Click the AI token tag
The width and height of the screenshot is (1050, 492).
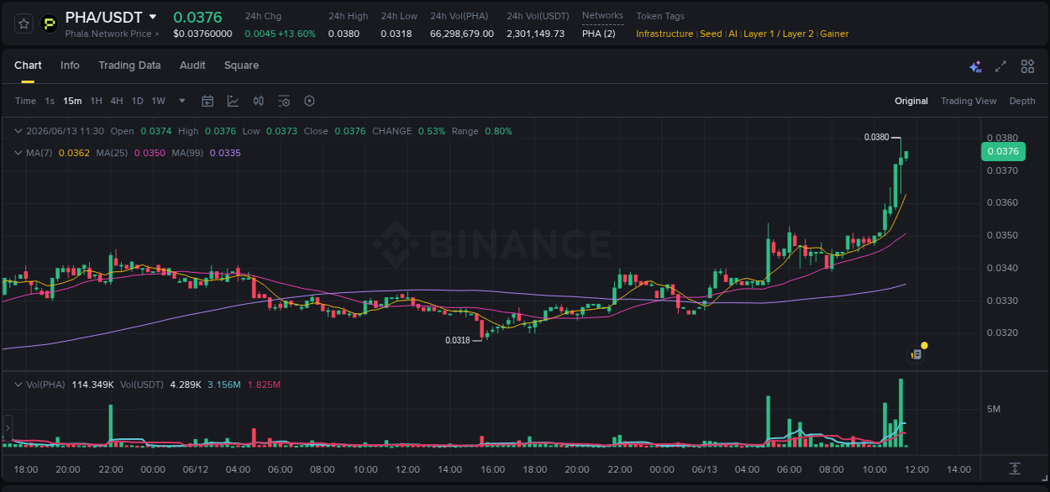732,34
